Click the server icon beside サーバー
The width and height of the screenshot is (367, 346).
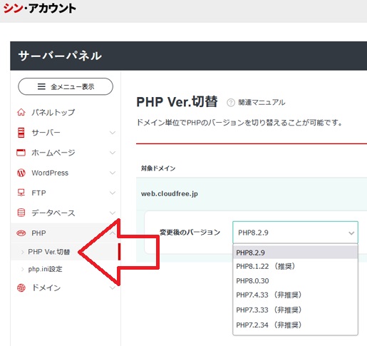coord(21,133)
